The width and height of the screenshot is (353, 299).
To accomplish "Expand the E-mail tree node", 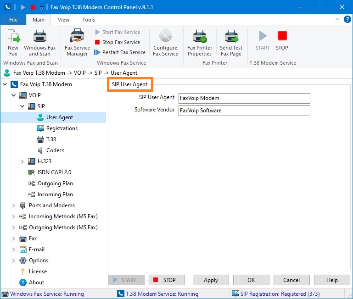I will click(13, 249).
